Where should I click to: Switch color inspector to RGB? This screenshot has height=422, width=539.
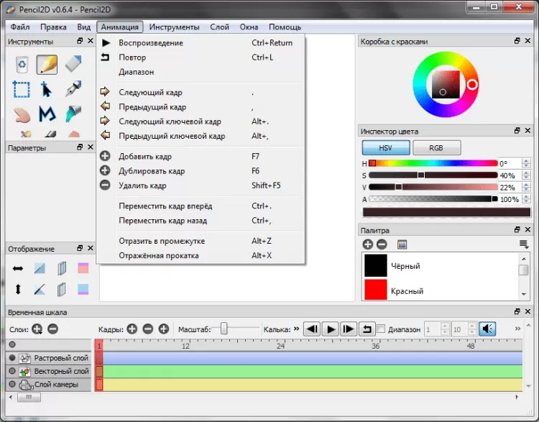point(436,147)
